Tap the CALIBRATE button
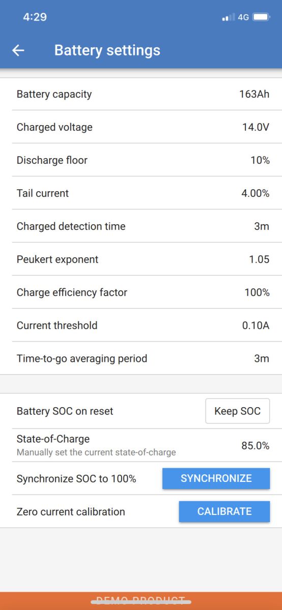This screenshot has height=610, width=282. 224,511
